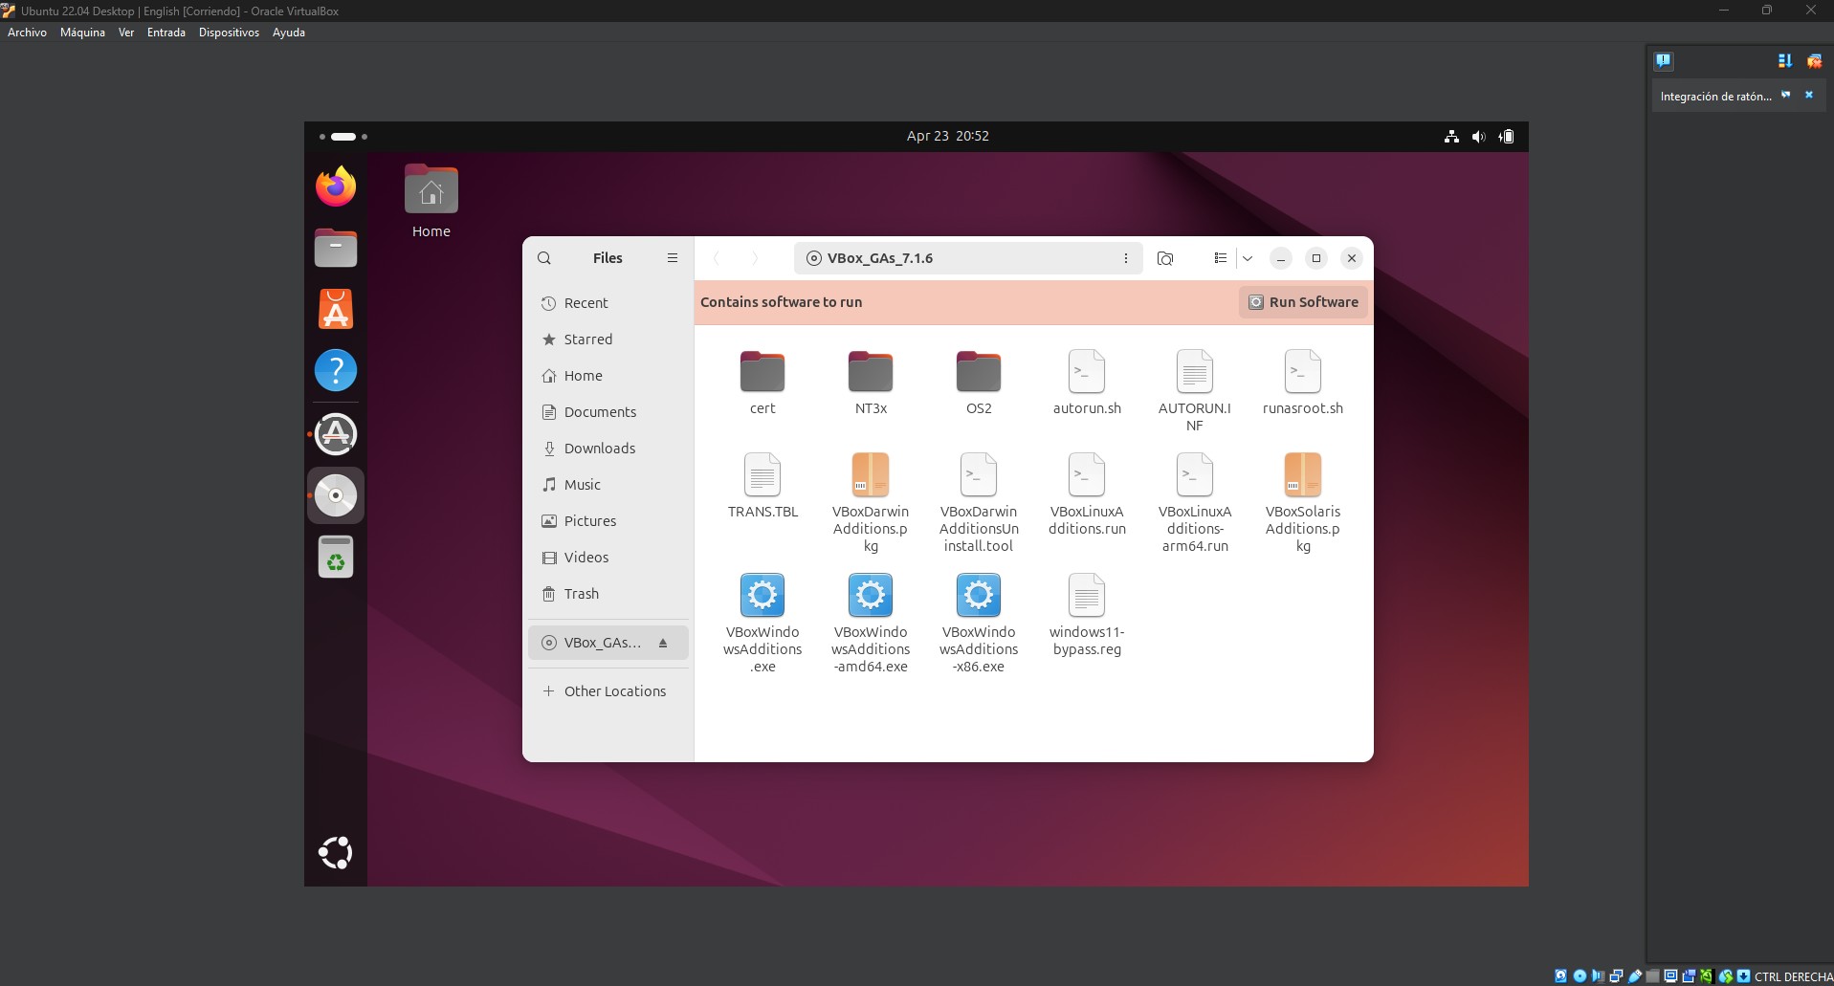Open the Máquina menu

click(x=82, y=33)
